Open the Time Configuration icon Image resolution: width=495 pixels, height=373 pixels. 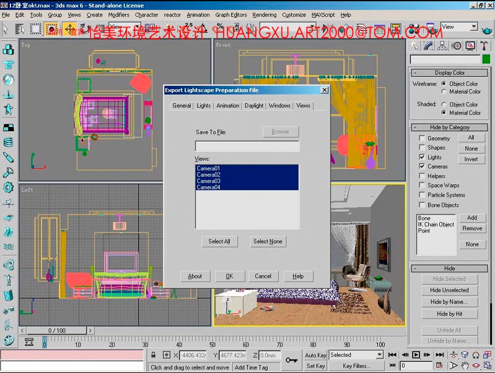pyautogui.click(x=439, y=366)
